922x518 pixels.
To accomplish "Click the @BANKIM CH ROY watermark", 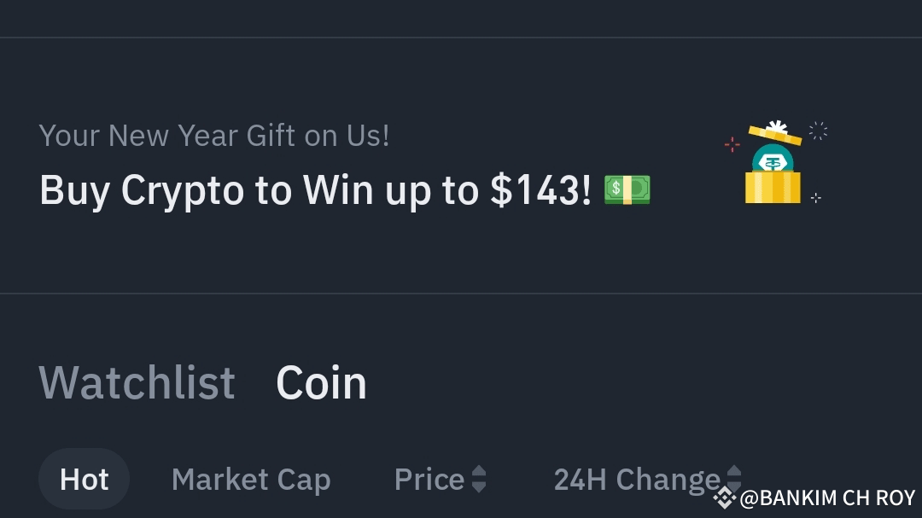I will pos(826,498).
